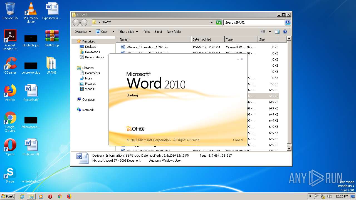Viewport: 356px width, 200px height.
Task: Select SPAM2.zip archive on desktop
Action: click(52, 38)
